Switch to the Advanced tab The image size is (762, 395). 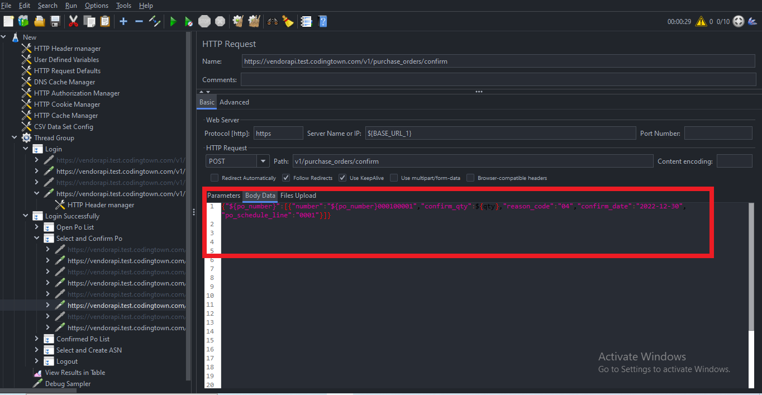click(234, 102)
